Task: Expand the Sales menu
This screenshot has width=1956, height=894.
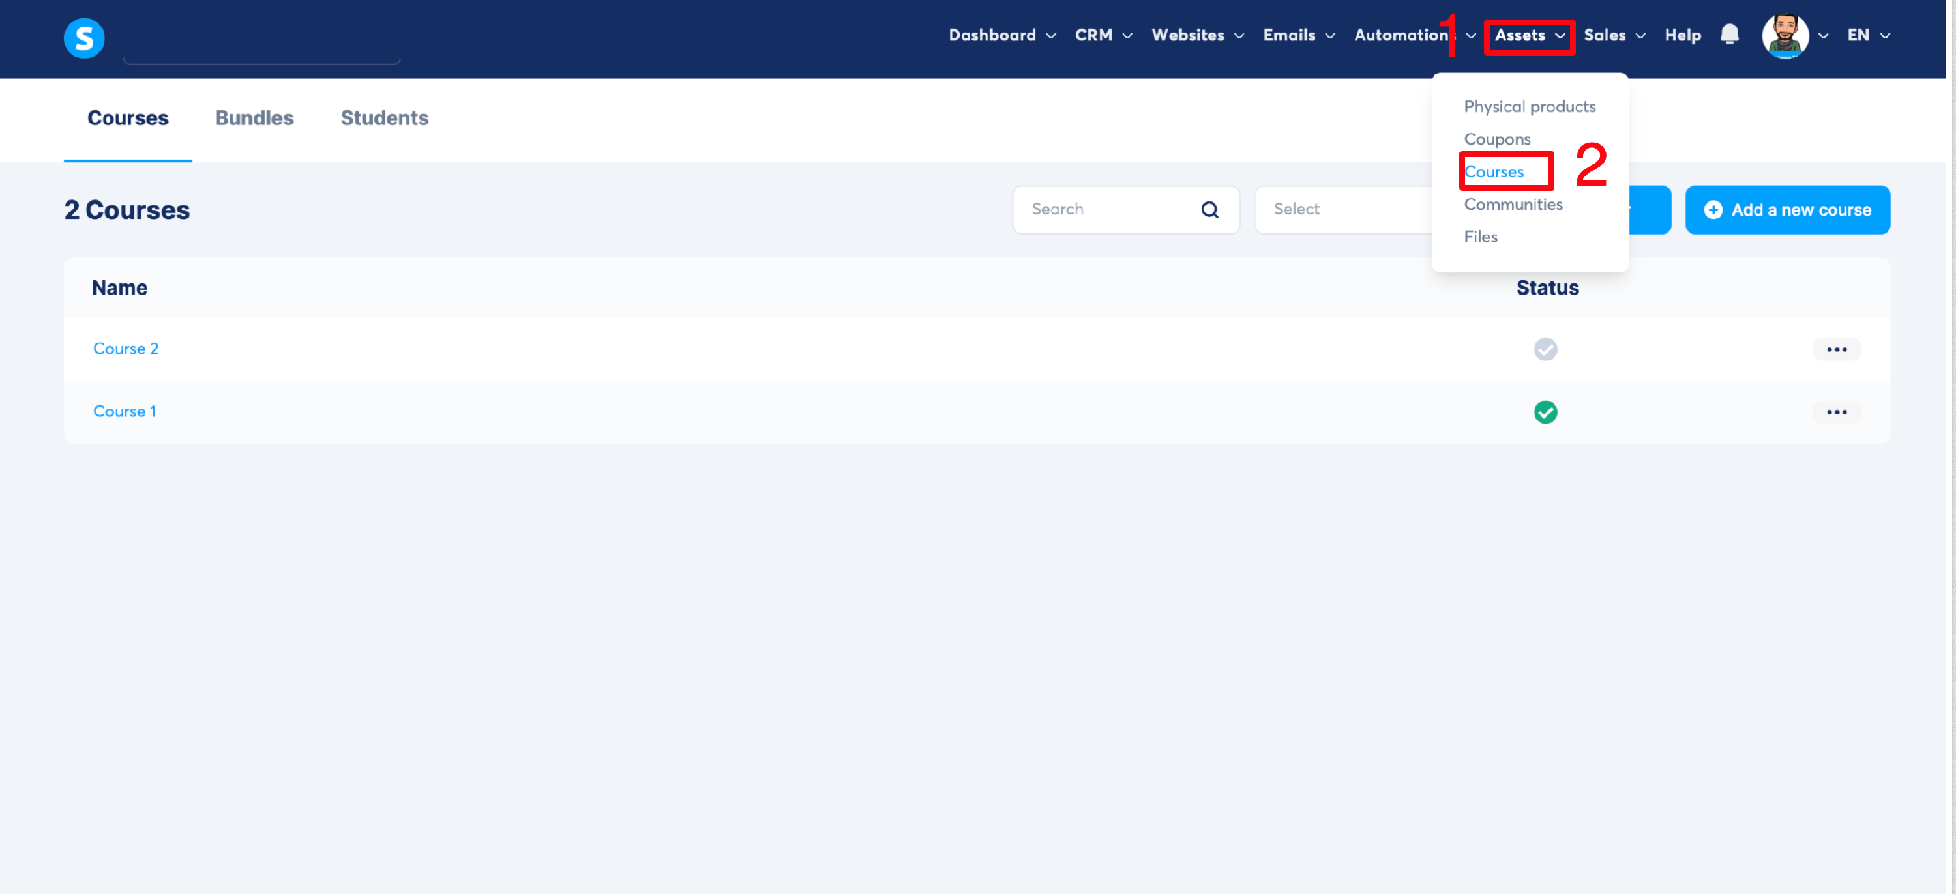Action: [1614, 35]
